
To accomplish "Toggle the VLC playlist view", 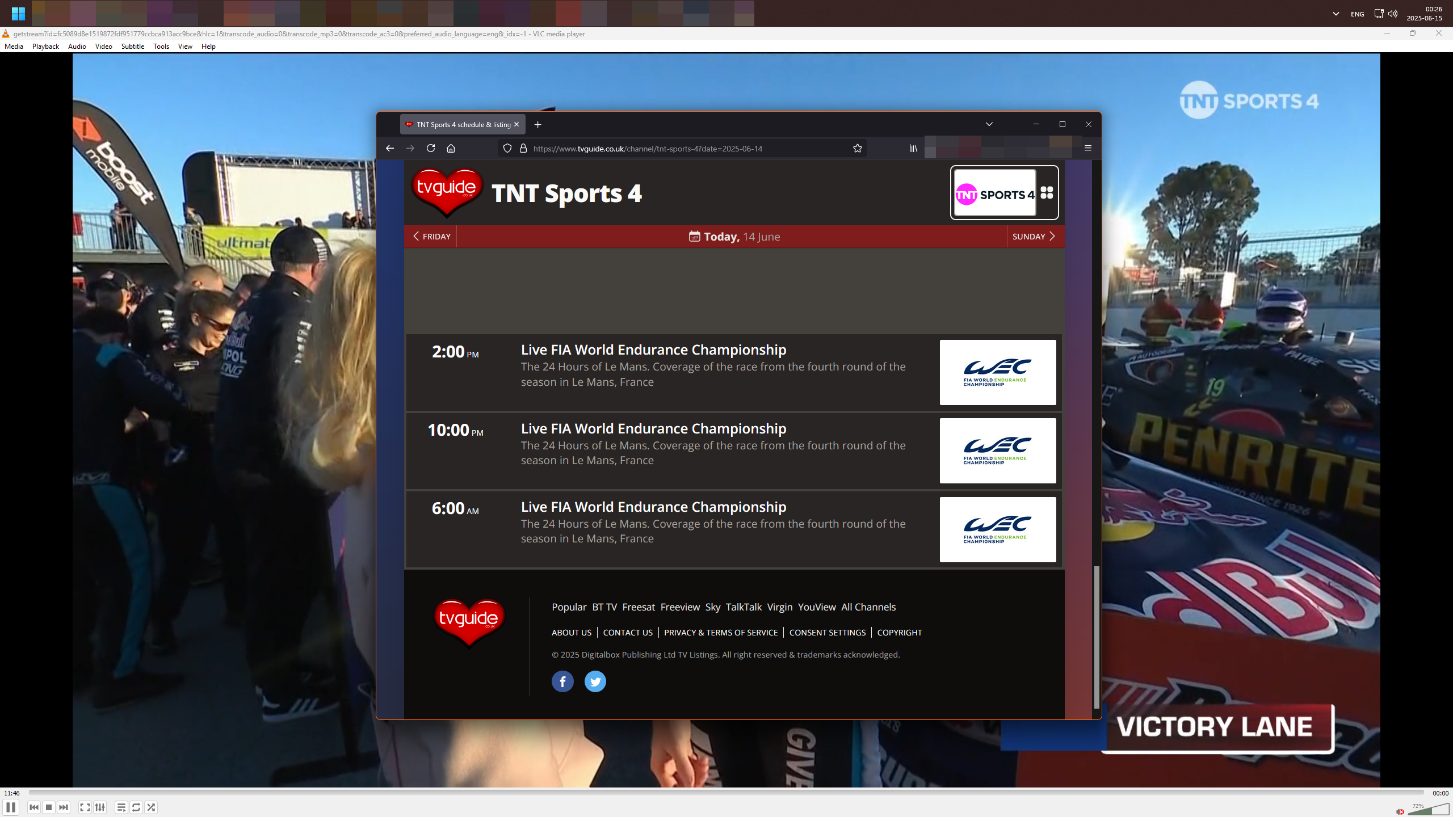I will click(121, 807).
